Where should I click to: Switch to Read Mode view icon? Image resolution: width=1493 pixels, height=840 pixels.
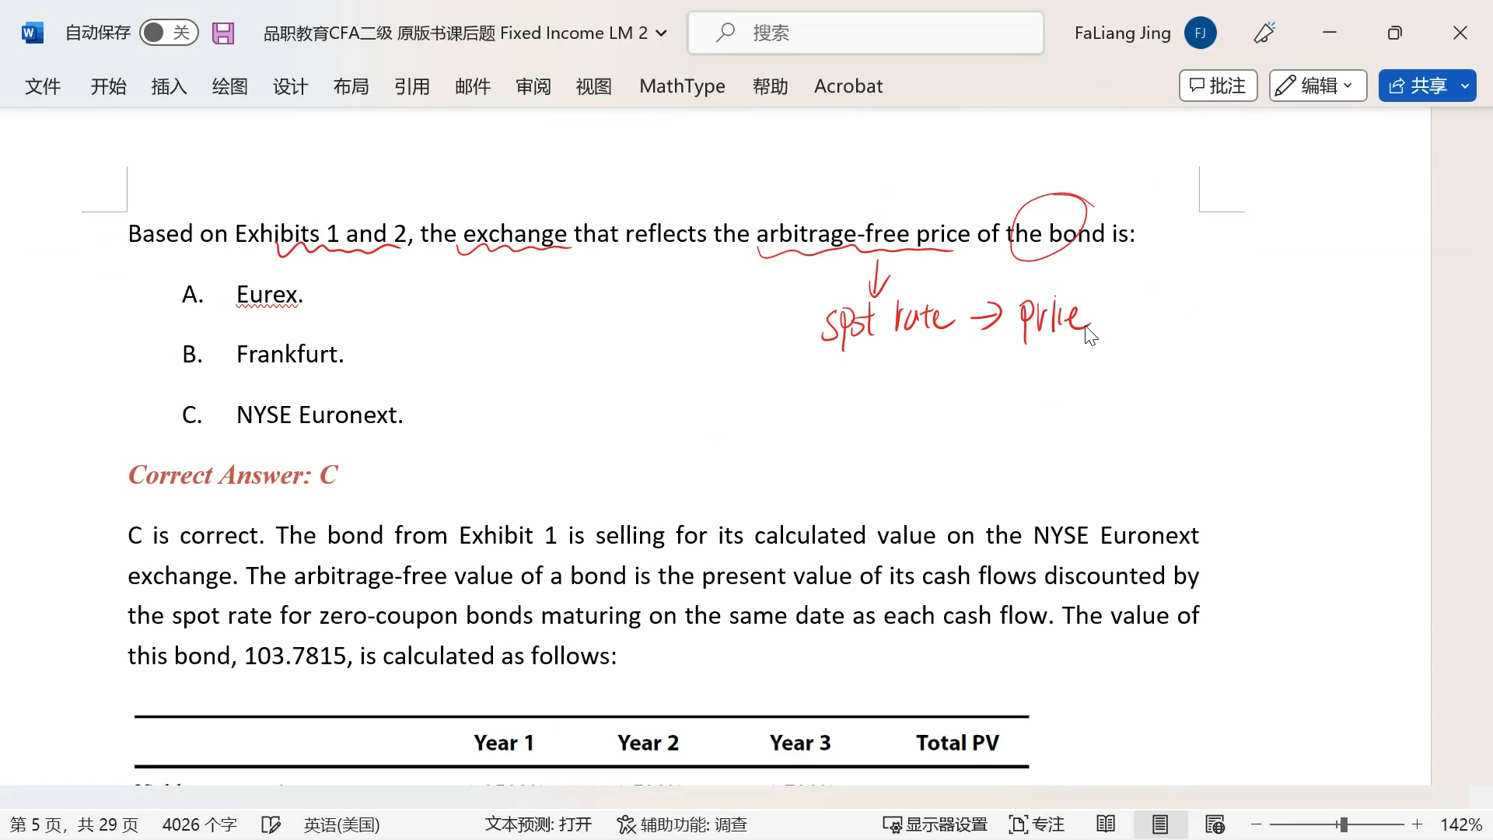click(1105, 824)
